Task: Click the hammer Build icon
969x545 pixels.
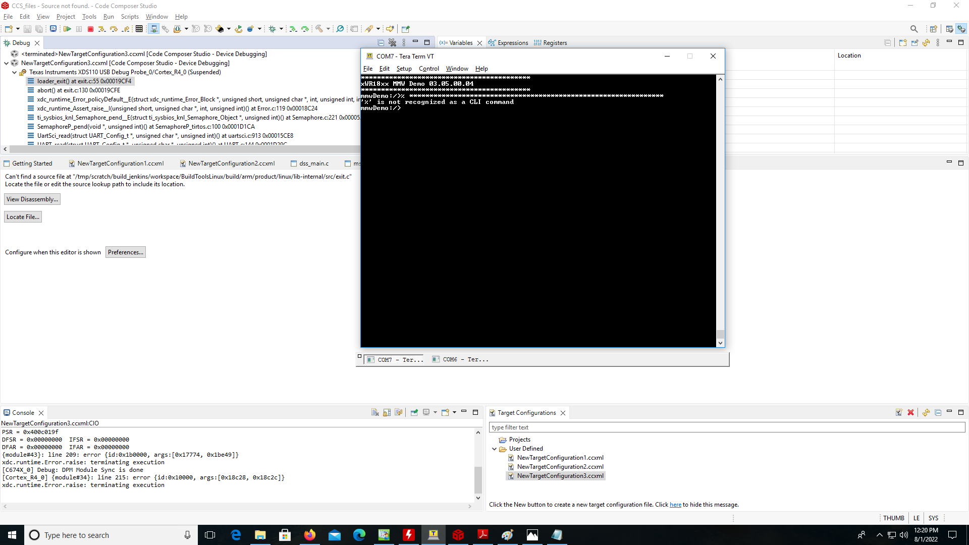Action: 319,29
